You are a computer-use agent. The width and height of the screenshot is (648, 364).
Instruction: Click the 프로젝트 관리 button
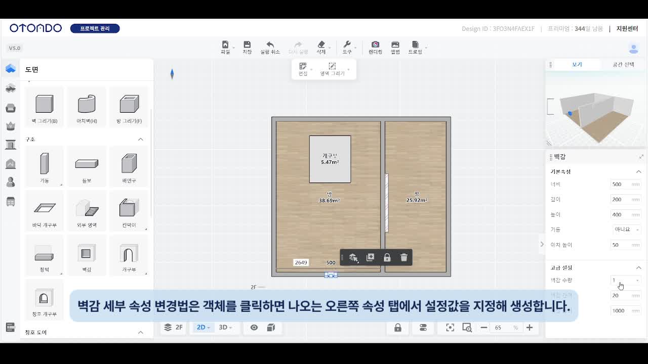95,28
